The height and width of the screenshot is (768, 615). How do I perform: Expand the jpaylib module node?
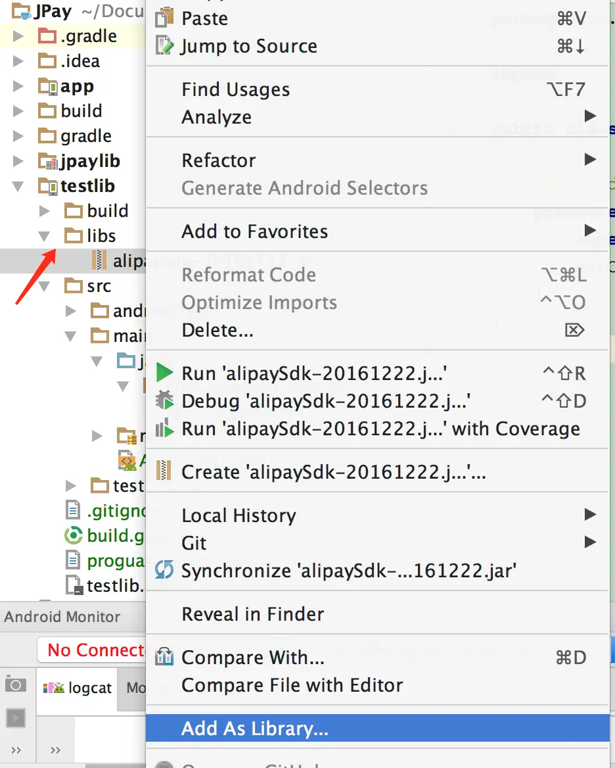point(18,160)
